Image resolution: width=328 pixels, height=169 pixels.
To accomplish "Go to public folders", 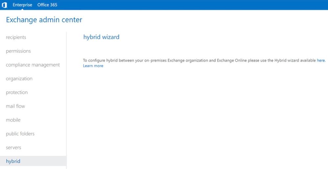I will point(20,134).
